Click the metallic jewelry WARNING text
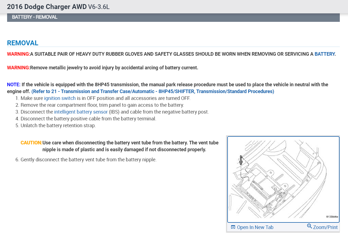This screenshot has height=235, width=348. 103,68
